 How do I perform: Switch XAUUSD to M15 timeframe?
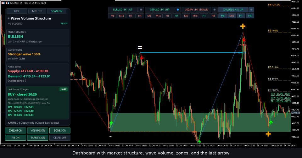[x=232, y=16]
